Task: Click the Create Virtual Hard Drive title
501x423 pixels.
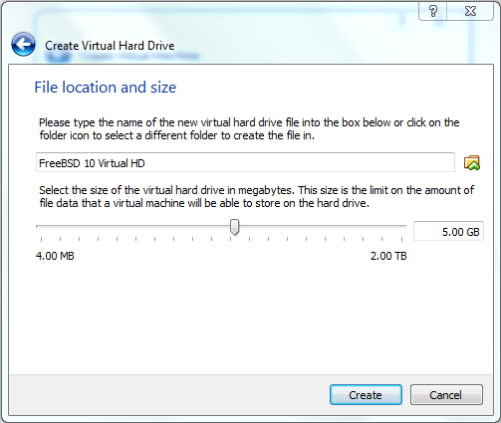Action: [x=110, y=46]
